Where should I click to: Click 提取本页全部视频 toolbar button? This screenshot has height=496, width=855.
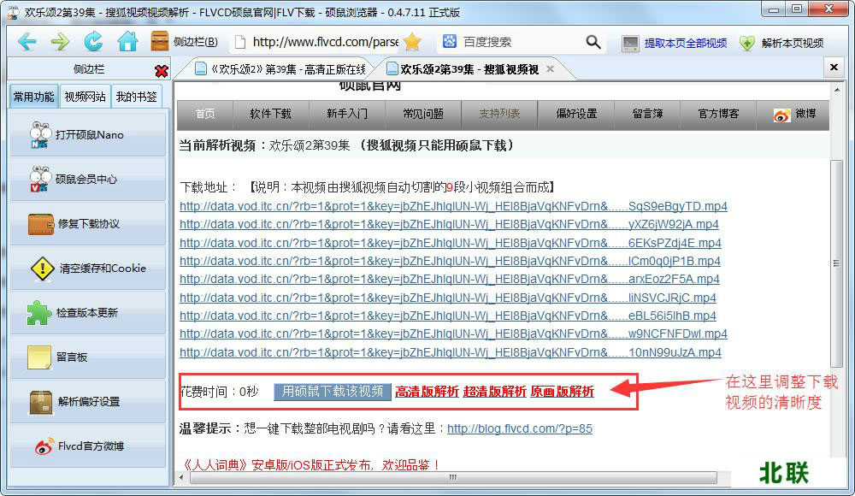click(675, 43)
